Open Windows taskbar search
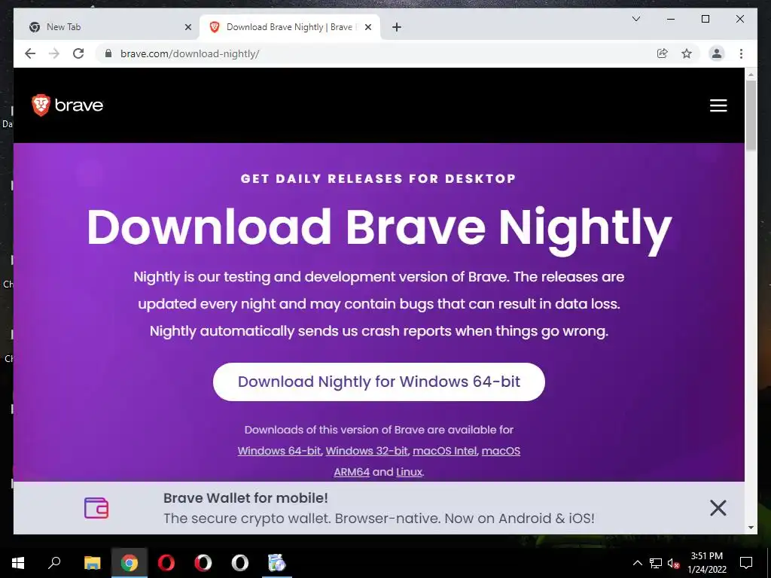 coord(54,563)
